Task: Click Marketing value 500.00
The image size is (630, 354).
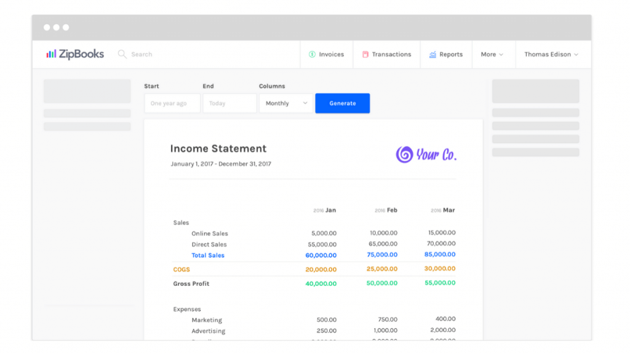Action: click(x=326, y=320)
